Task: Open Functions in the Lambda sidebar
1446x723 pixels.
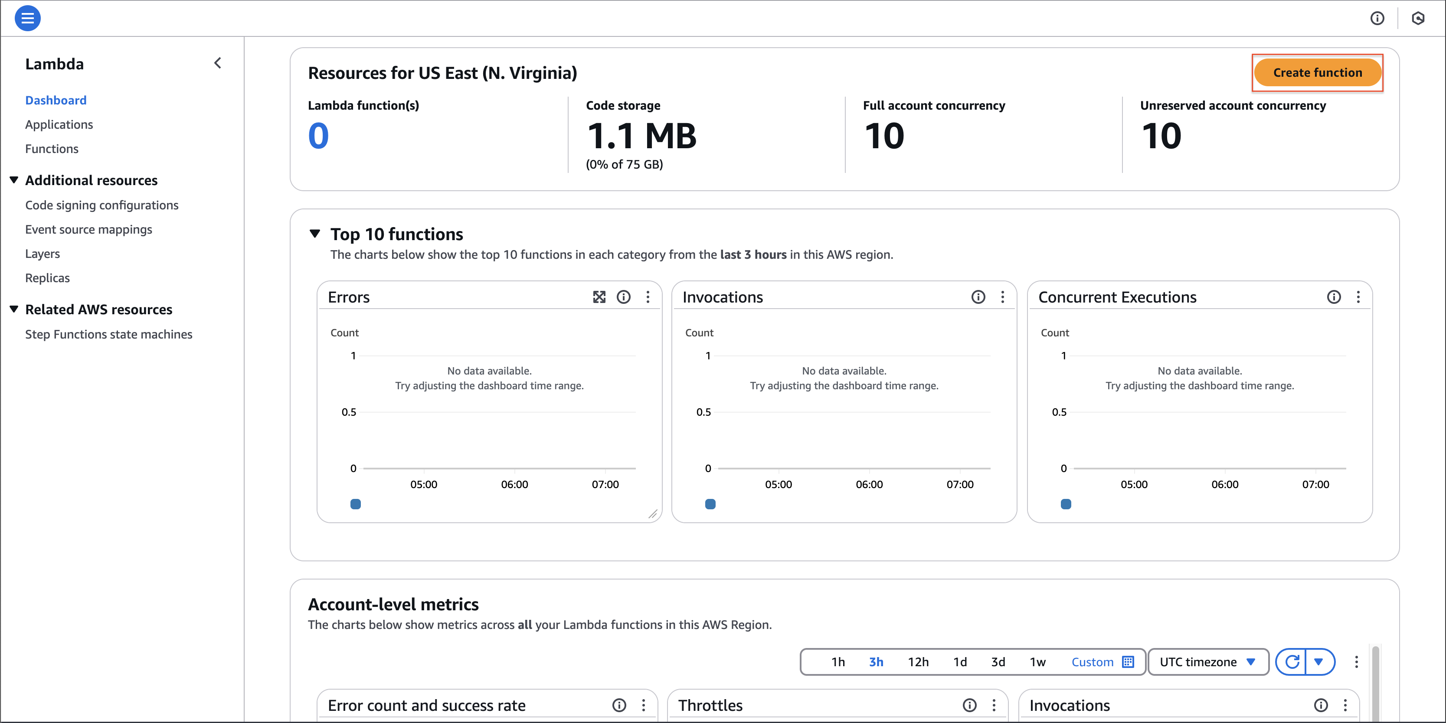Action: [52, 149]
